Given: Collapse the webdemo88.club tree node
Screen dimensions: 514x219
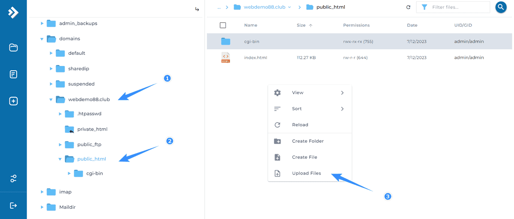Looking at the screenshot, I should point(51,100).
